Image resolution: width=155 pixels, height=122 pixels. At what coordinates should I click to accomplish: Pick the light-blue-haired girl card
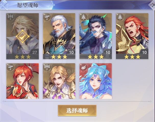(x=96, y=81)
